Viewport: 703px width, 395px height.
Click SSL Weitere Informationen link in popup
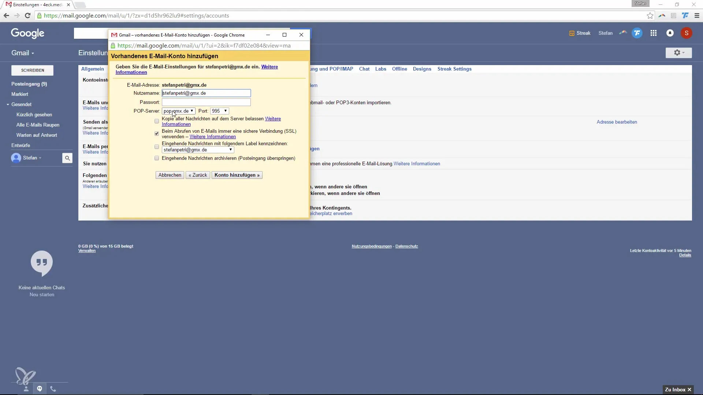pyautogui.click(x=213, y=137)
